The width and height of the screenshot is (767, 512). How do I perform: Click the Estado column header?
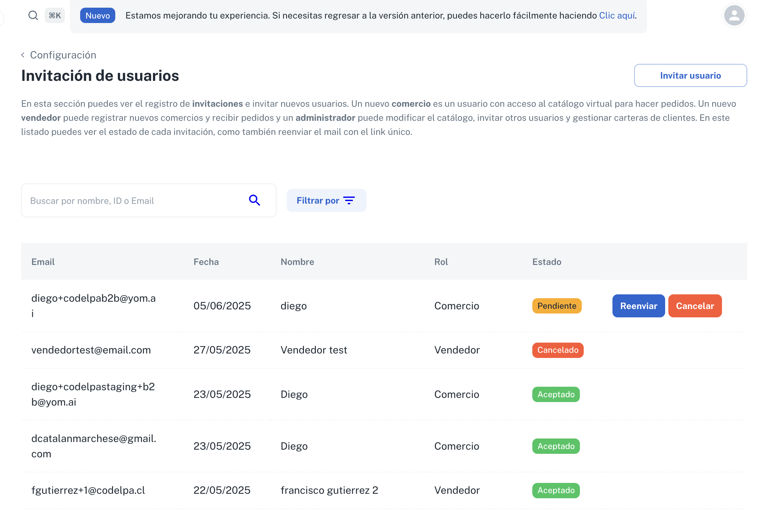[x=546, y=261]
